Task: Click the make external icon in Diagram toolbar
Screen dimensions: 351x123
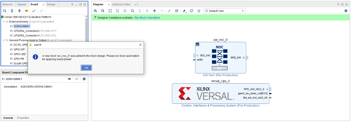Action: 162,11
